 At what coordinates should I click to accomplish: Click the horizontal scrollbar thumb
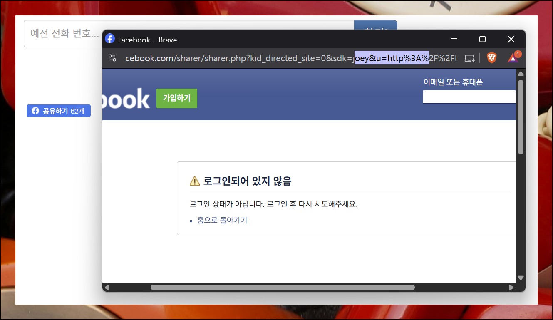point(283,287)
